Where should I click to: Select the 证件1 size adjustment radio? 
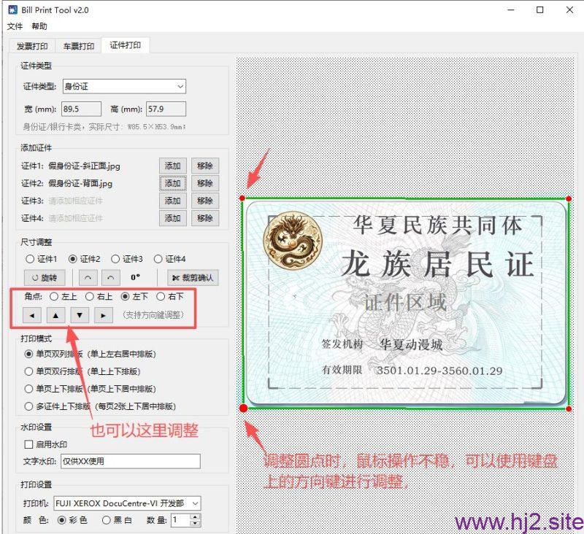(x=30, y=259)
